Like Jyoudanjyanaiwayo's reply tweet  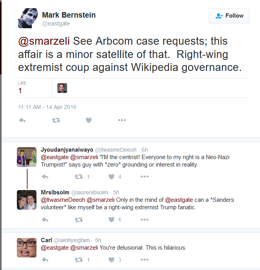coord(111,177)
